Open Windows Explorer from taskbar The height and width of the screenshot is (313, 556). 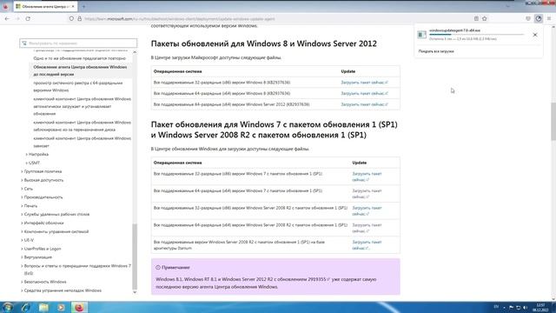tap(43, 307)
